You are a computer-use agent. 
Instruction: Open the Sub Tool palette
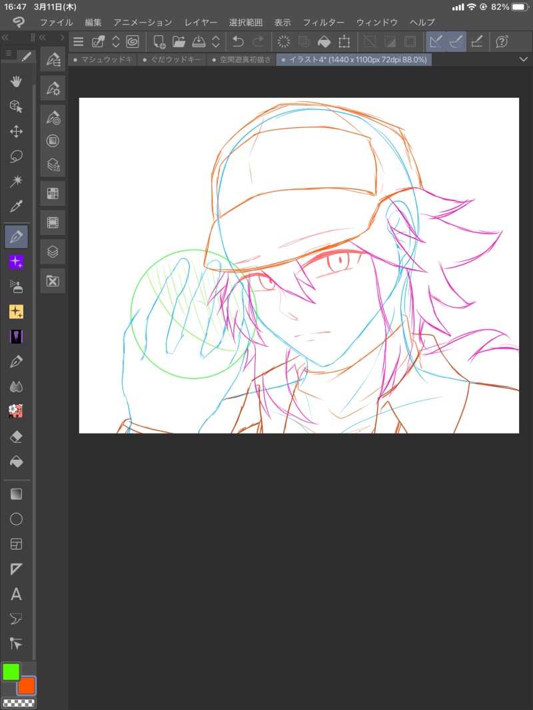[53, 59]
